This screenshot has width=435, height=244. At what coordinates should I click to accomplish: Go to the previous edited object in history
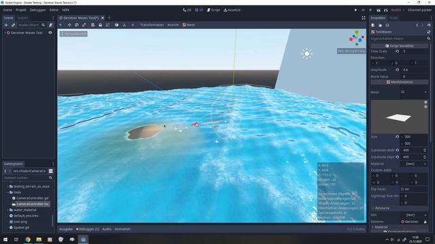point(417,25)
